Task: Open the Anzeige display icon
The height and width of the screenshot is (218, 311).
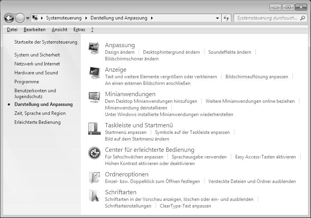Action: pyautogui.click(x=94, y=73)
